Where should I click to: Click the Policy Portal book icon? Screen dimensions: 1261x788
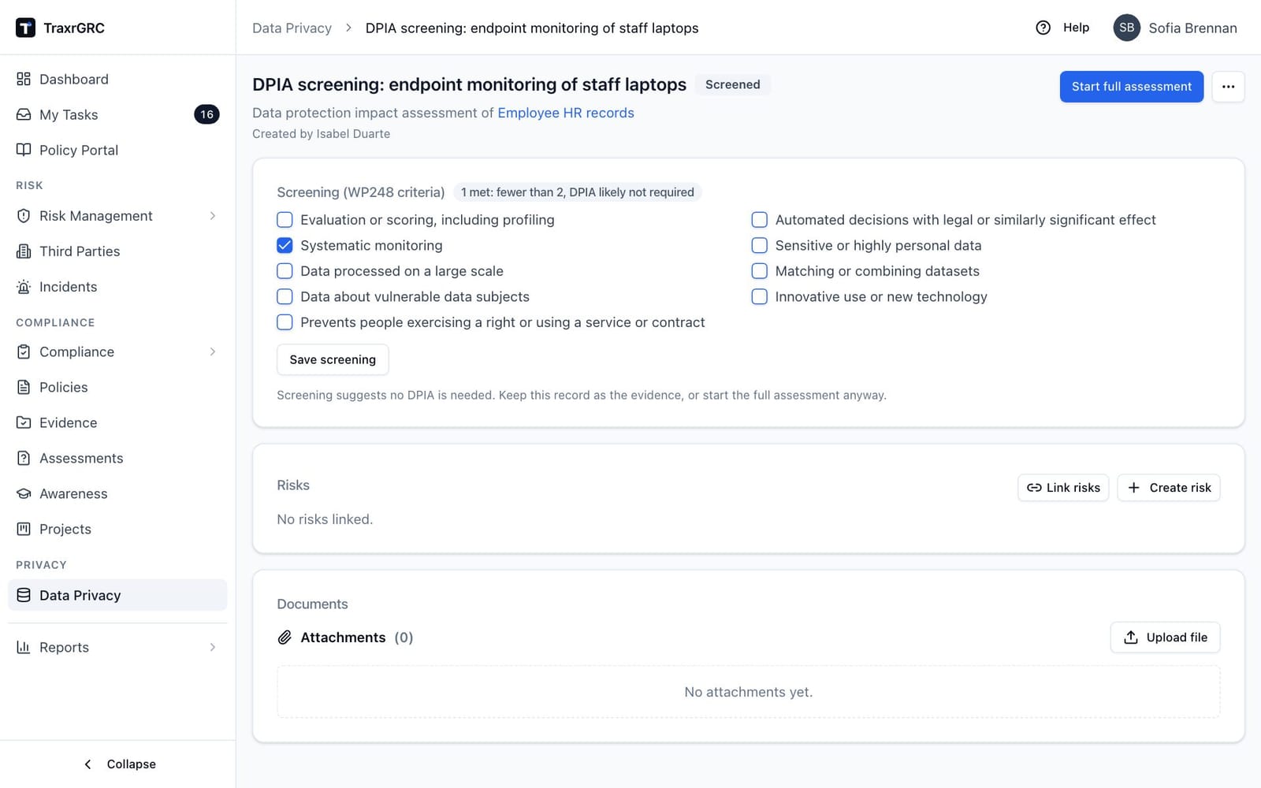(24, 150)
